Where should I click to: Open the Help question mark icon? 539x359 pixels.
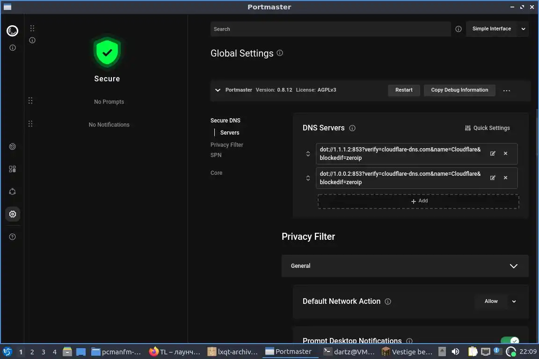[x=12, y=237]
